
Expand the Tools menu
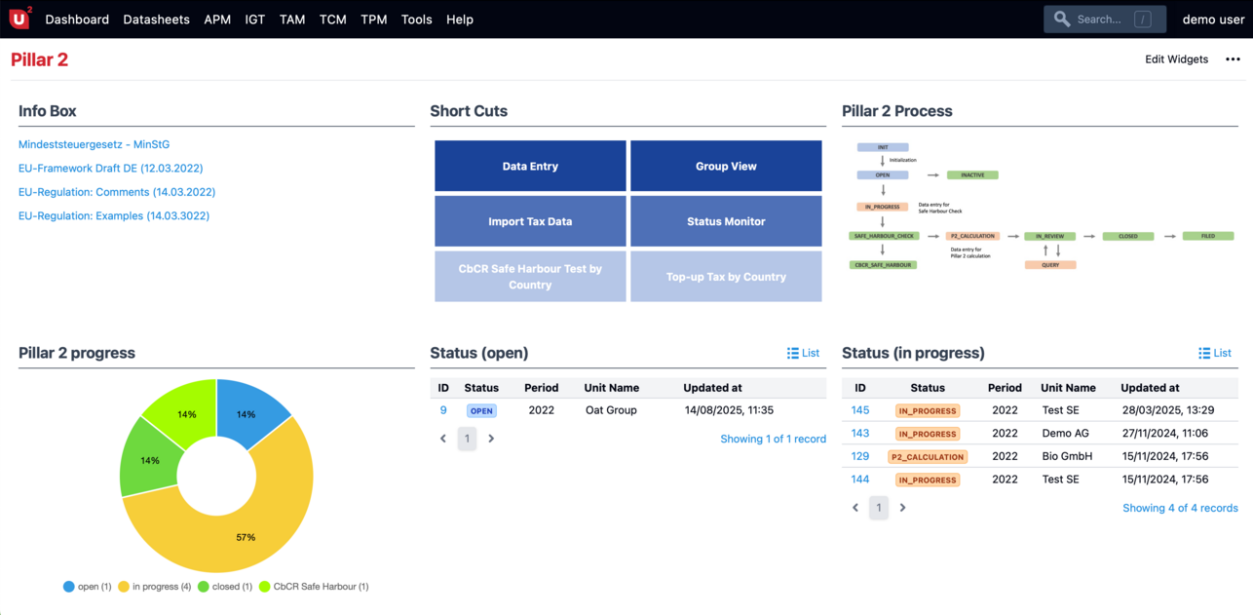416,19
